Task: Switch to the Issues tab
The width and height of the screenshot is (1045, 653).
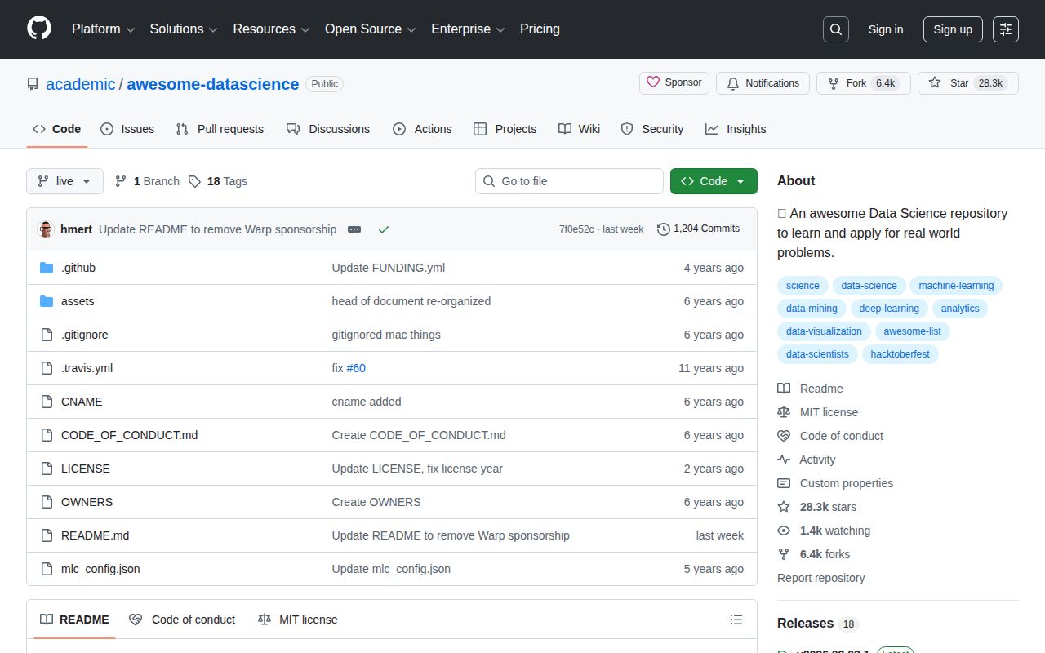Action: tap(127, 129)
